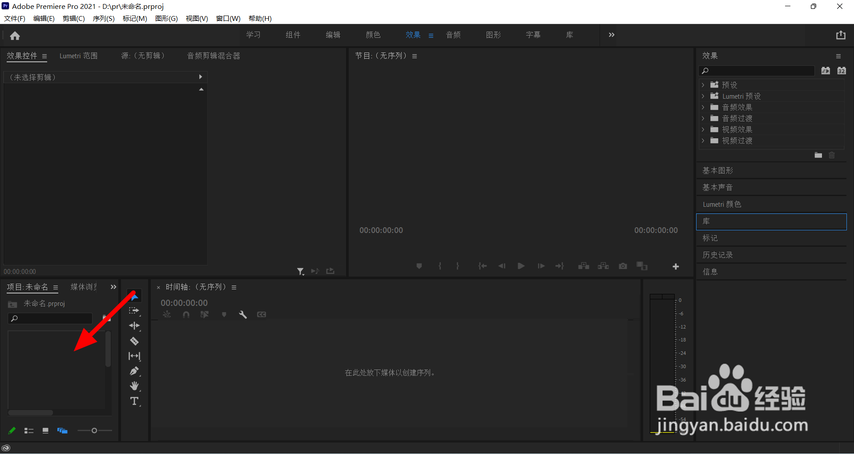Click the Mark Out button
This screenshot has height=454, width=854.
457,266
